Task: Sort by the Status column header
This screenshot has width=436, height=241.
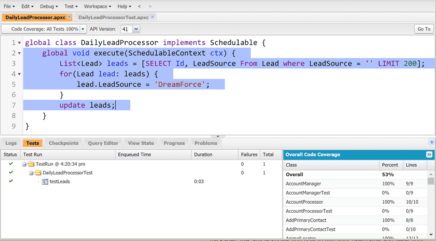Action: point(10,154)
